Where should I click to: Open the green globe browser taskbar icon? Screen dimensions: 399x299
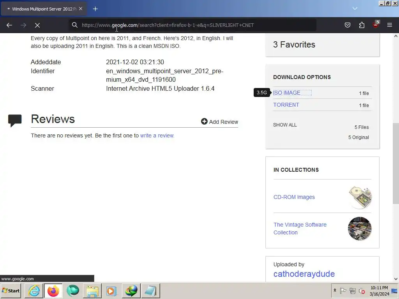(x=73, y=290)
